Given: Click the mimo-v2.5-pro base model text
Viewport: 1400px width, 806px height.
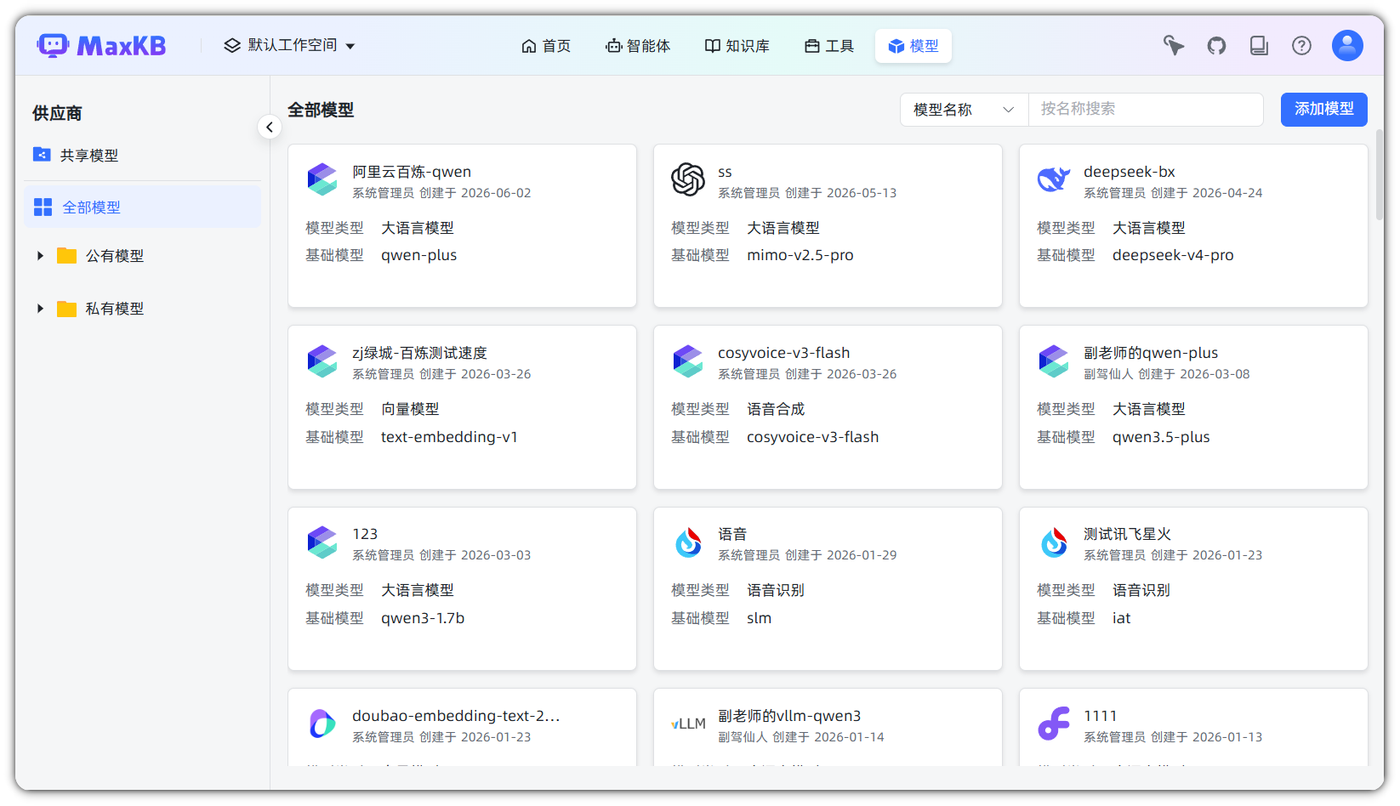Looking at the screenshot, I should coord(800,255).
